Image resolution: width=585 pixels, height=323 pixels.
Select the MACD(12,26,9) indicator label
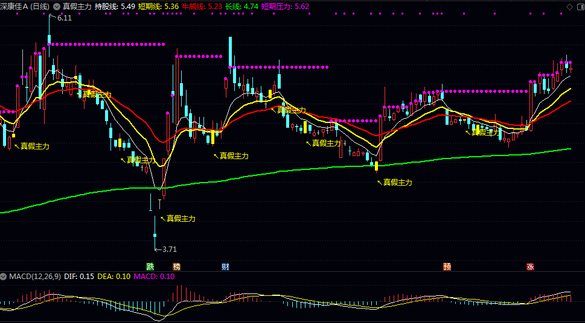(34, 277)
